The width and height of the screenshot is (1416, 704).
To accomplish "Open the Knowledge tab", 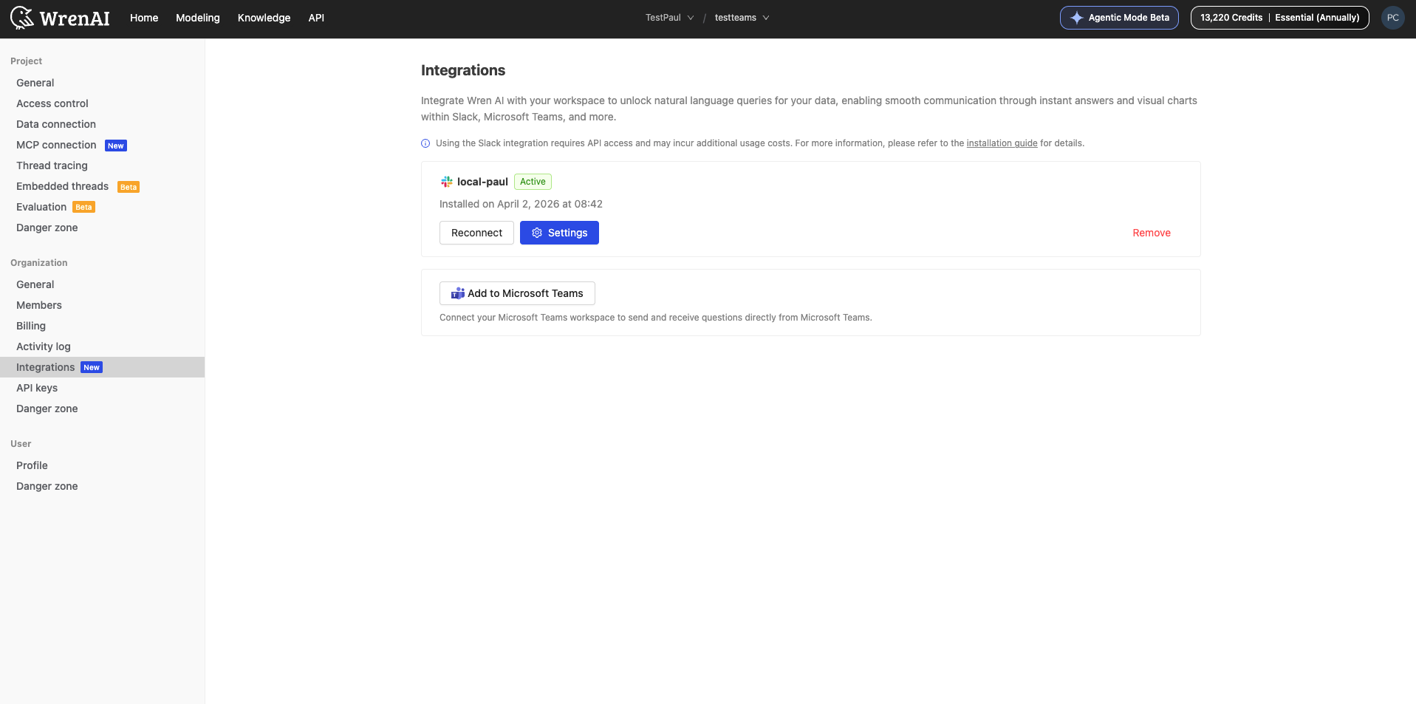I will 264,18.
